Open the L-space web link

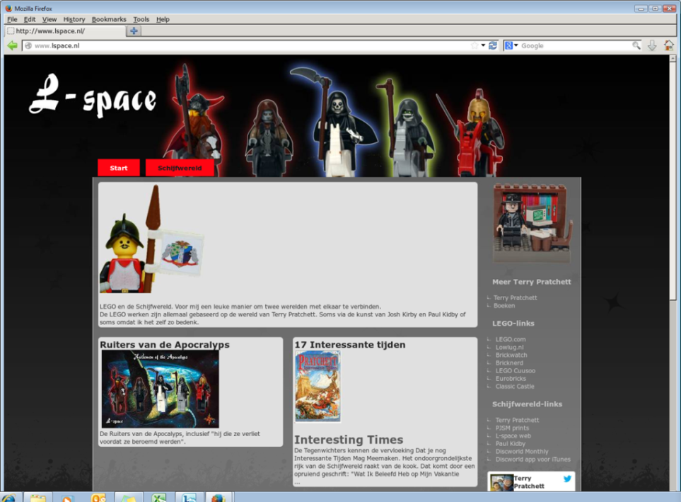513,435
